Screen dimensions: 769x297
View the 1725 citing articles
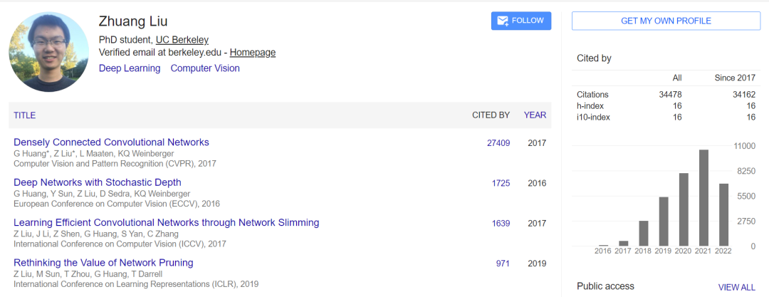[501, 183]
